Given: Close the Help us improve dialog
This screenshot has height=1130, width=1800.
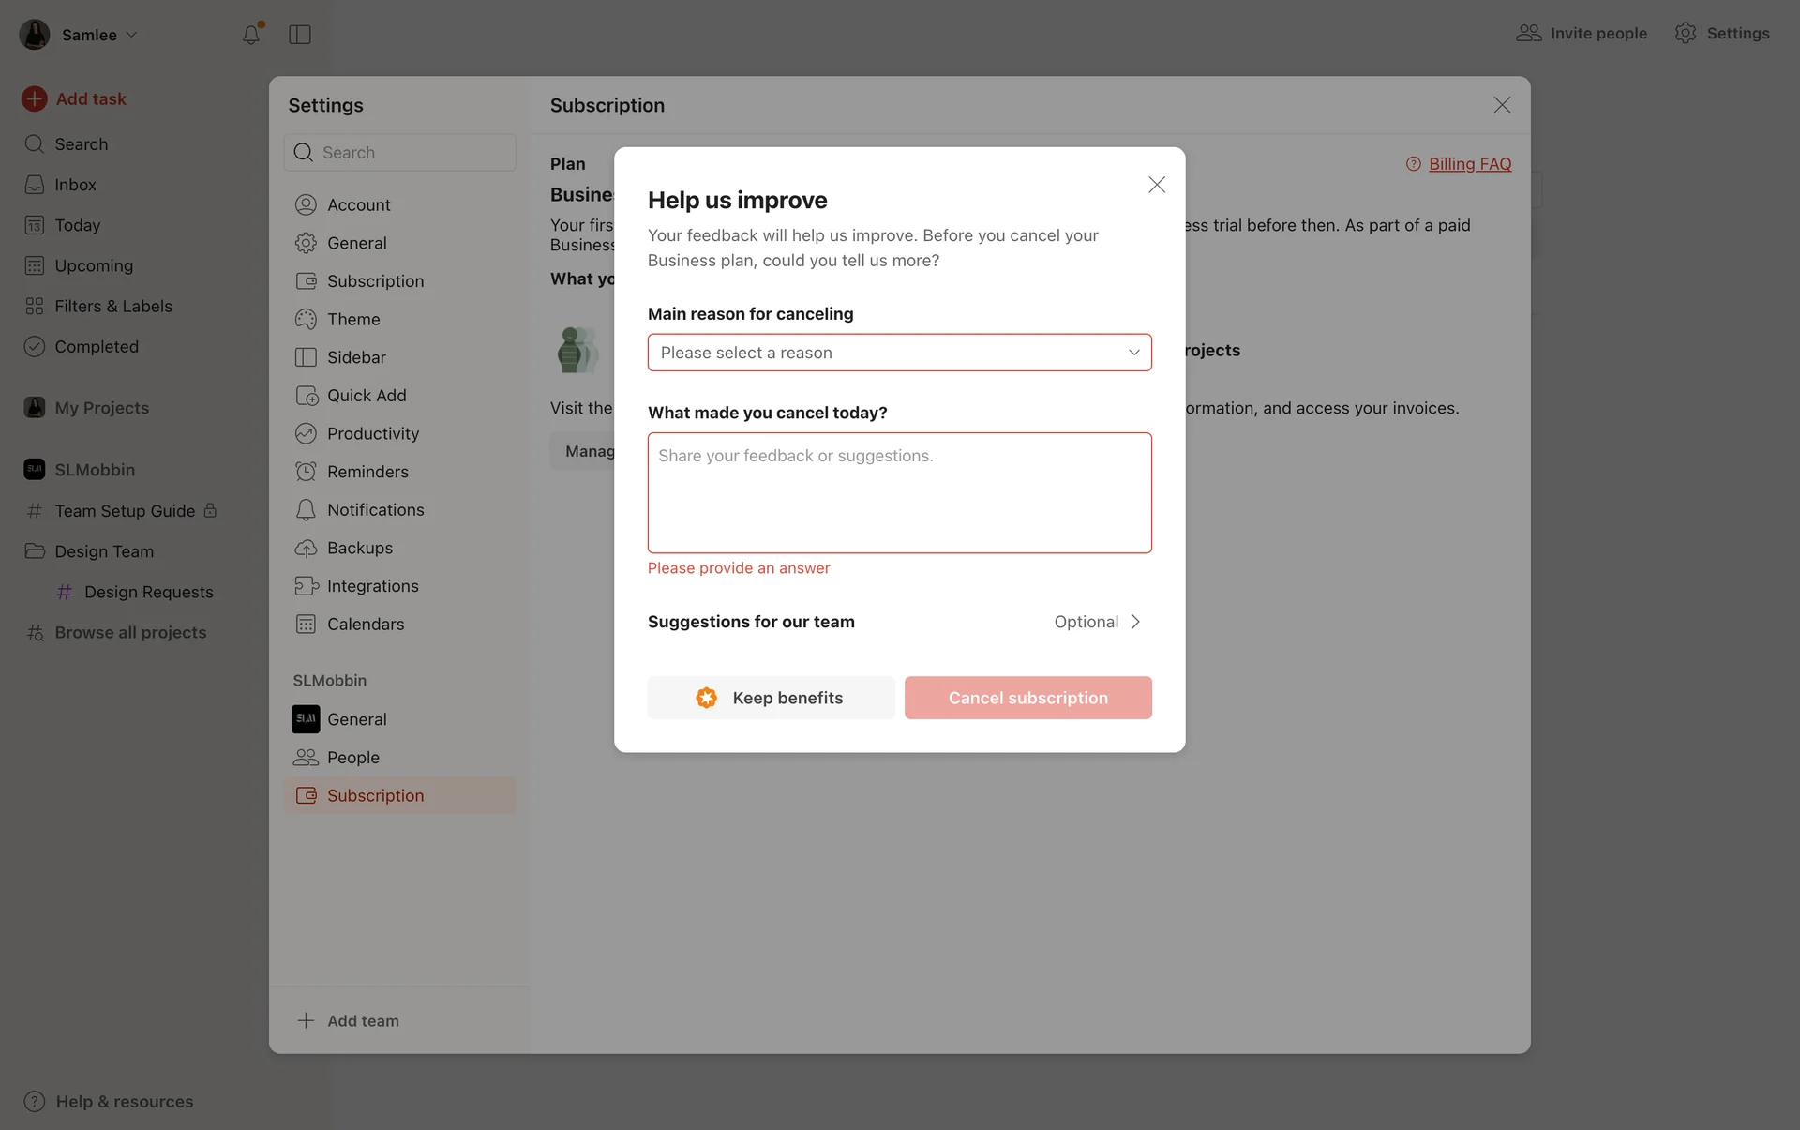Looking at the screenshot, I should pos(1156,185).
